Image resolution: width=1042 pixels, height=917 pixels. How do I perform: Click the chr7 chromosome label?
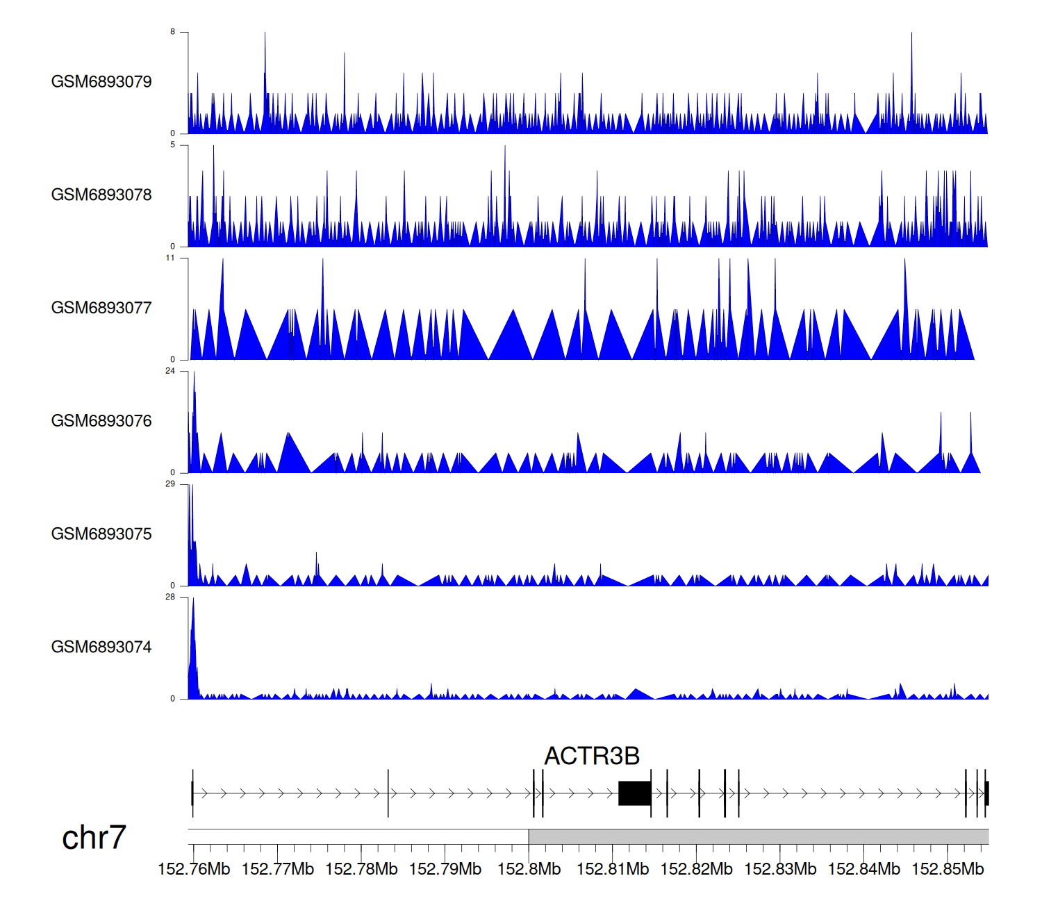[94, 838]
